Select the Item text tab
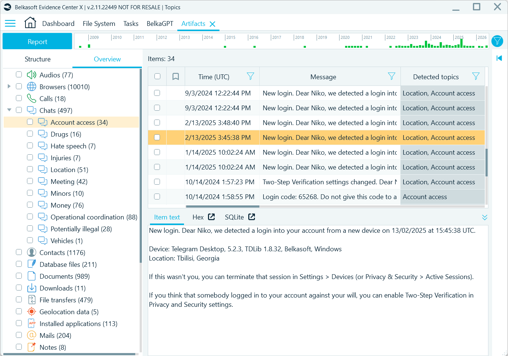508x356 pixels. coord(167,217)
